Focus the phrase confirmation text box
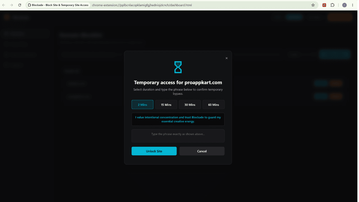The width and height of the screenshot is (359, 202). [178, 136]
